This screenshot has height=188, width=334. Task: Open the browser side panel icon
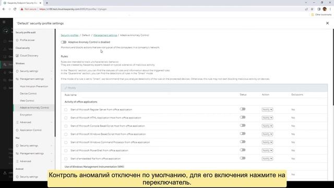click(x=319, y=9)
